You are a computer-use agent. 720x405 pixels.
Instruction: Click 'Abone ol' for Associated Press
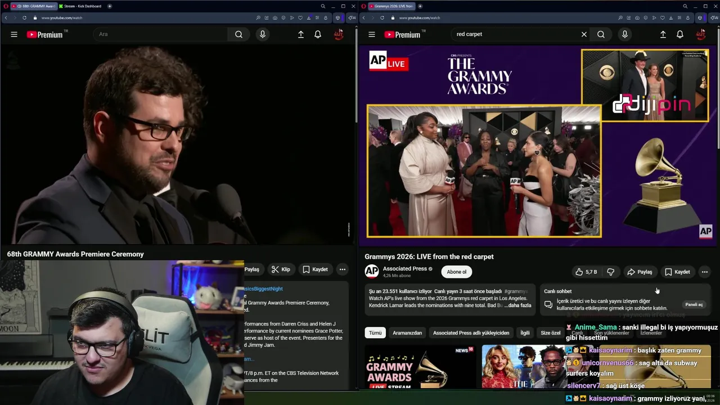(x=456, y=272)
